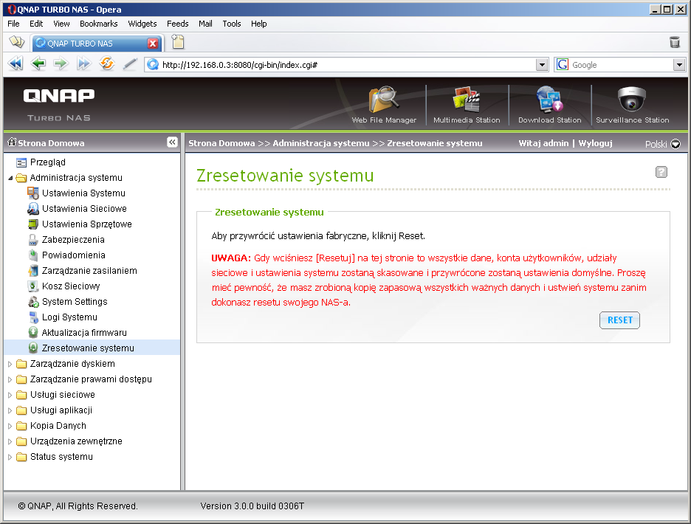Reload the current page
The width and height of the screenshot is (691, 524).
click(106, 64)
